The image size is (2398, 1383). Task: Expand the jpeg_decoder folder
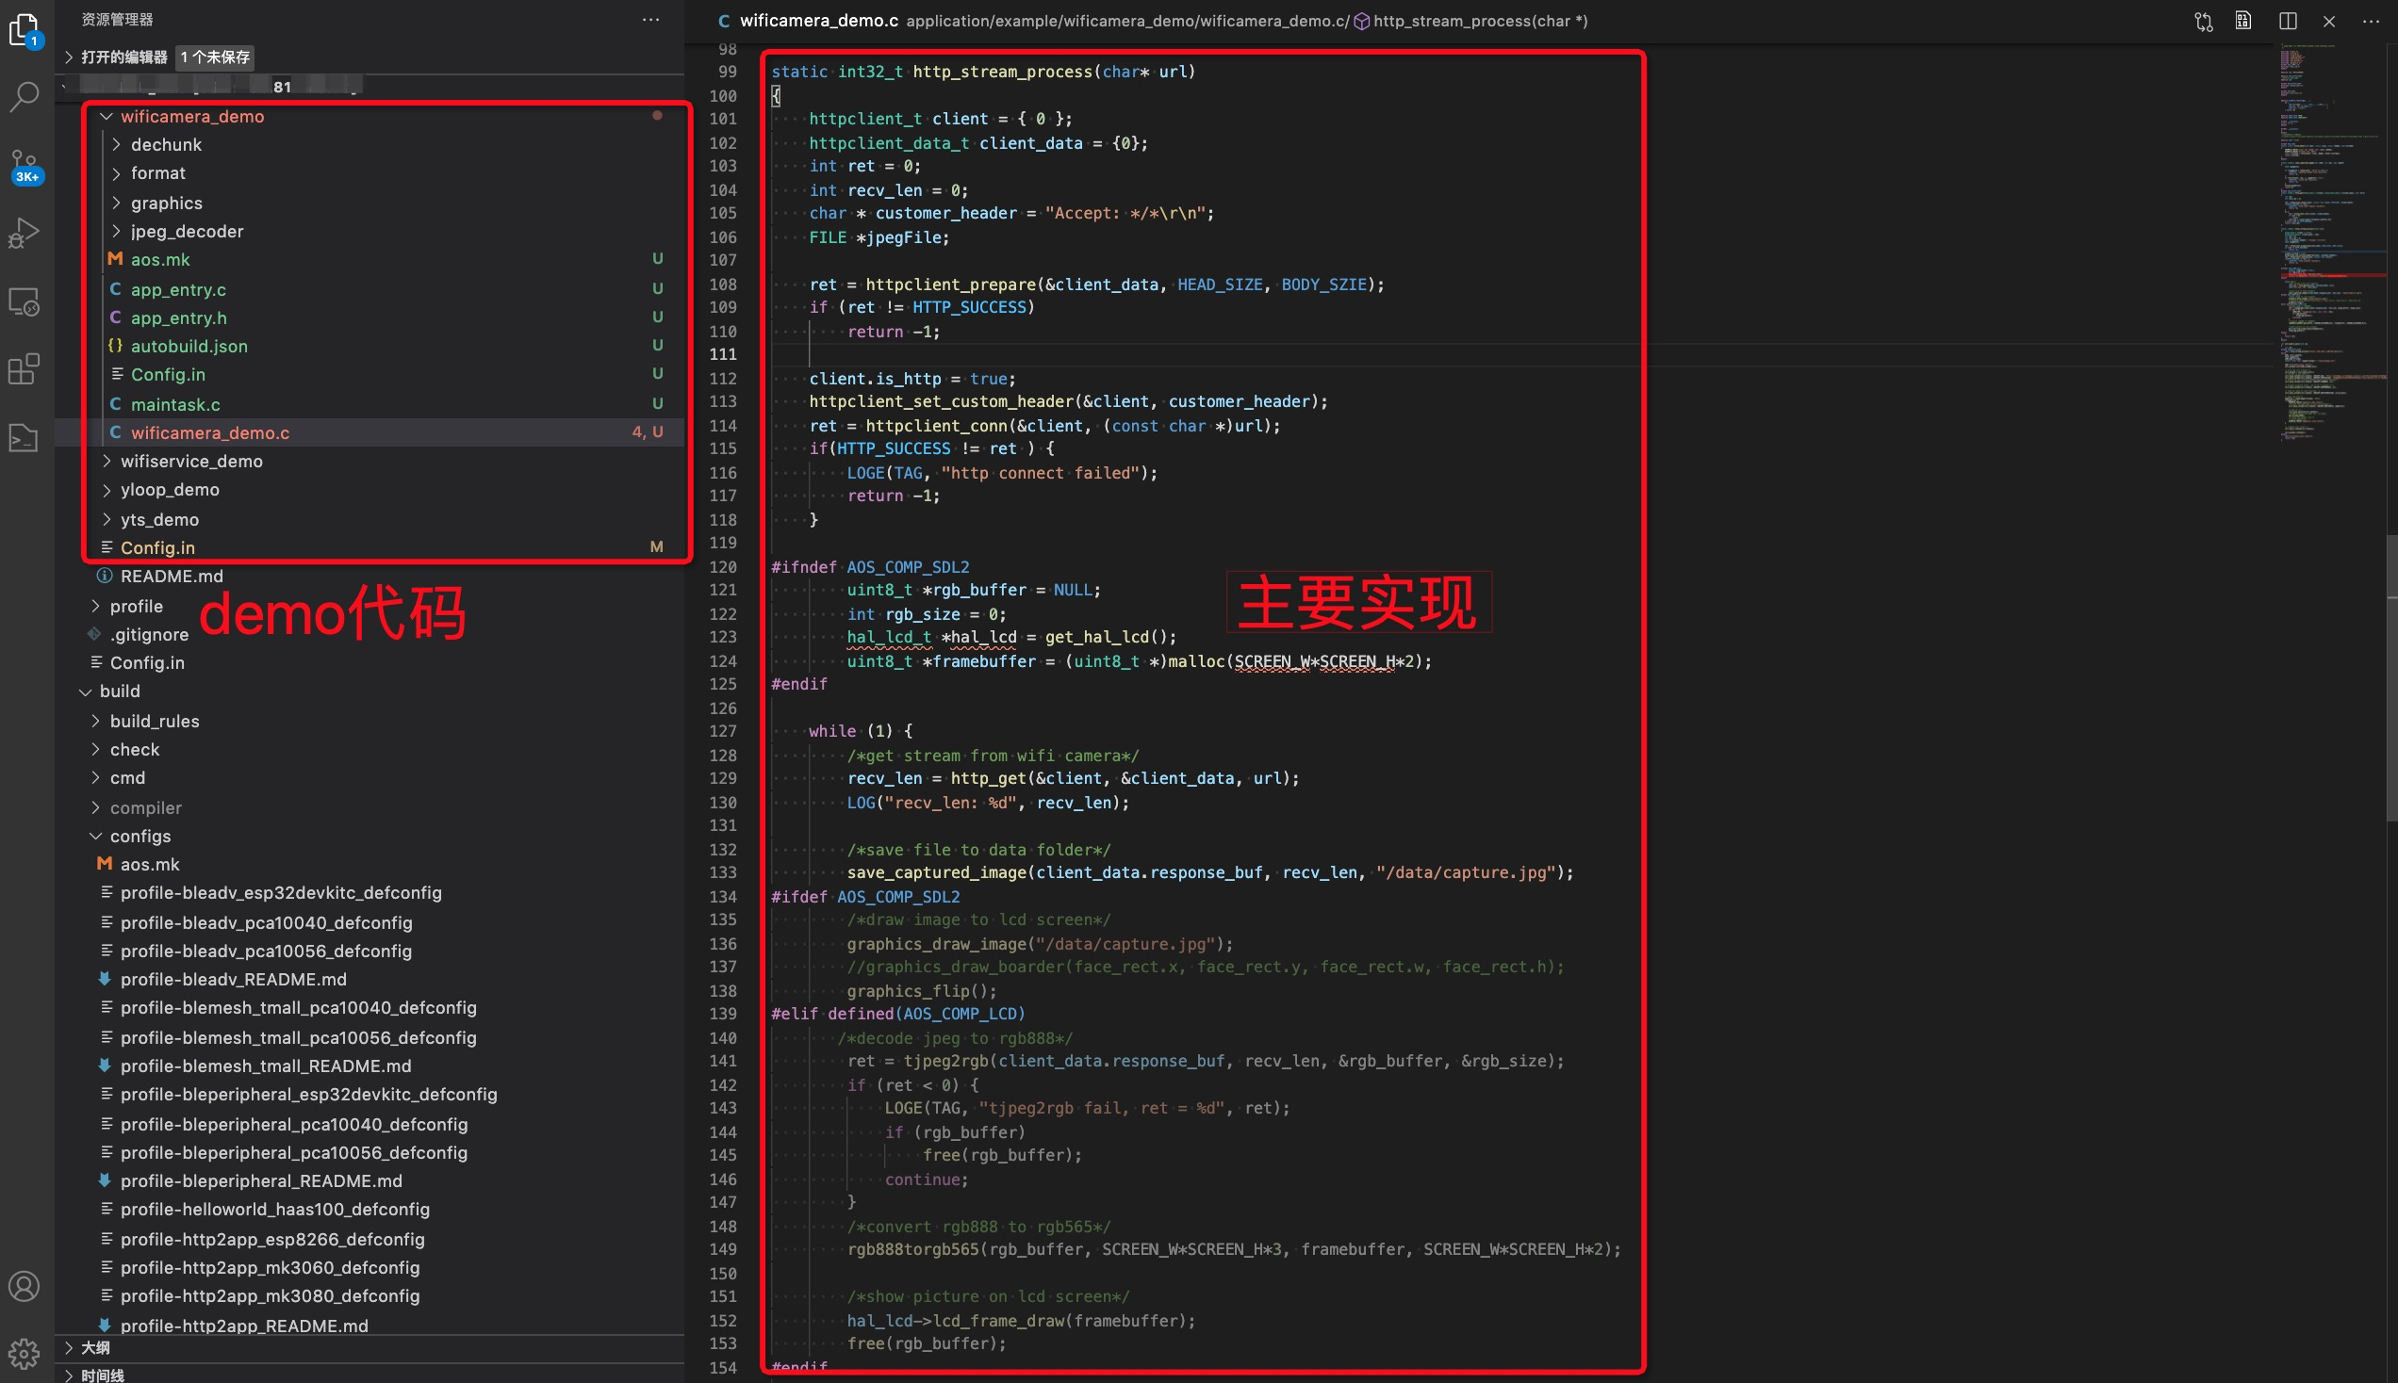[117, 231]
